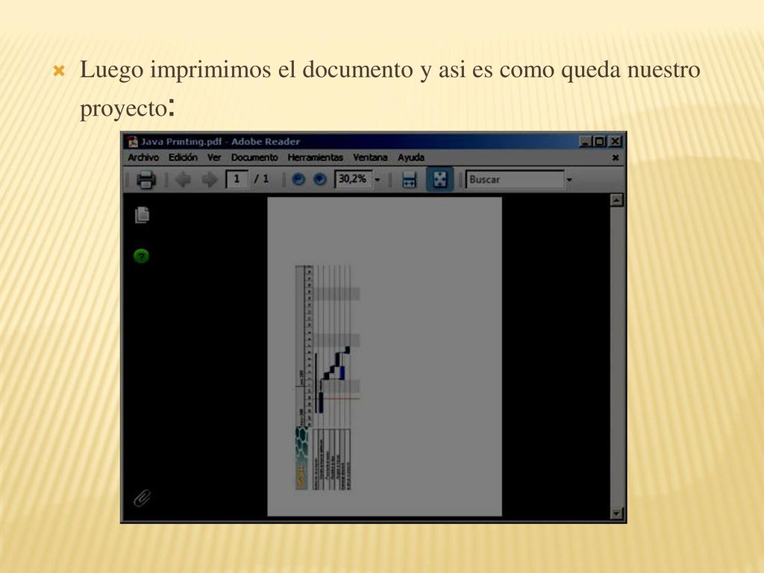Click the green help question mark icon
The width and height of the screenshot is (764, 573).
(x=141, y=256)
